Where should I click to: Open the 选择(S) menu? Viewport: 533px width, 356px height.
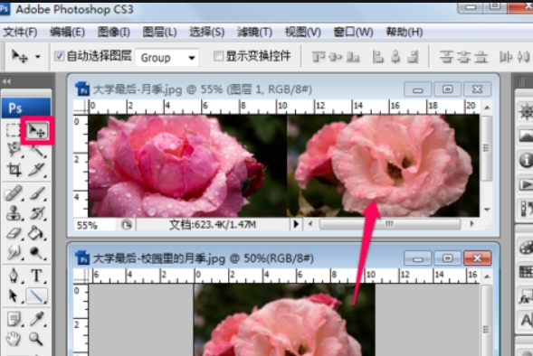(x=206, y=33)
